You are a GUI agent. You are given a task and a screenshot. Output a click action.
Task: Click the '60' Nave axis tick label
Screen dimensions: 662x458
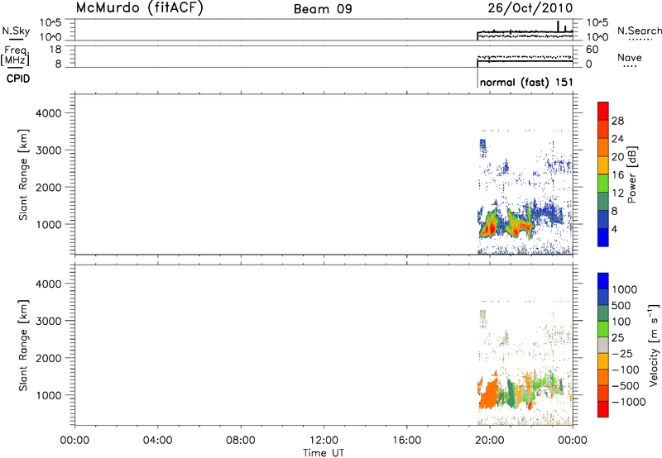pos(592,50)
